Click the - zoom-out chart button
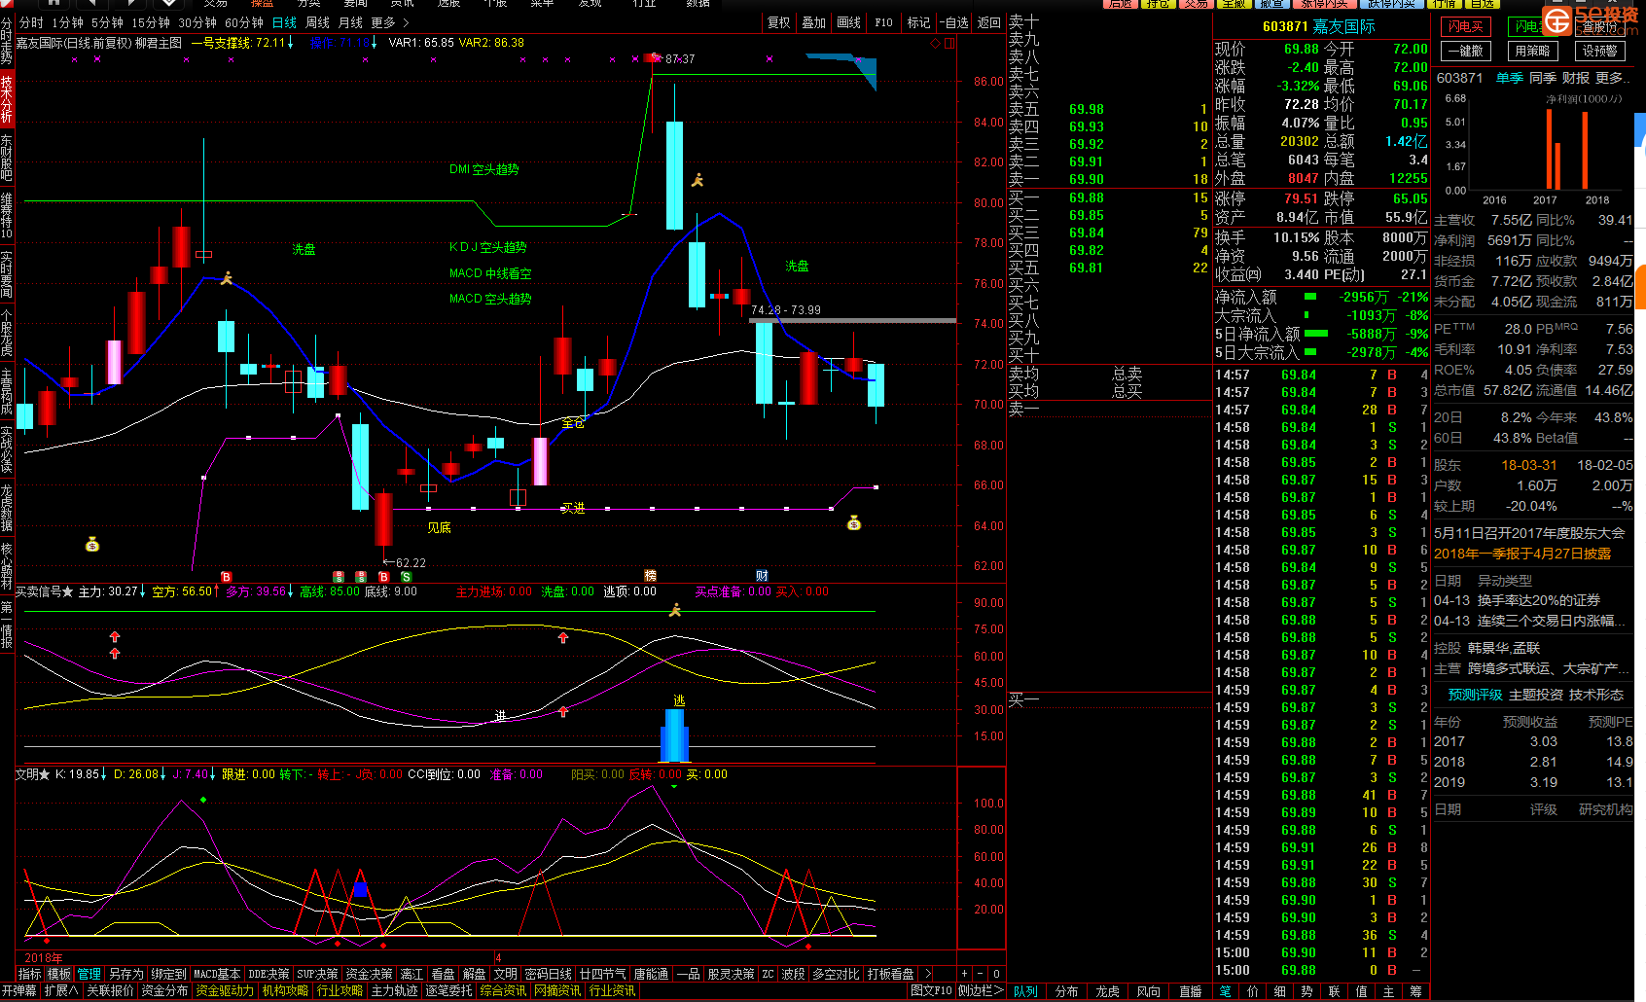 click(x=980, y=974)
